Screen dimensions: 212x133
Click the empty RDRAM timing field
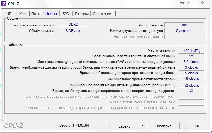point(191,102)
